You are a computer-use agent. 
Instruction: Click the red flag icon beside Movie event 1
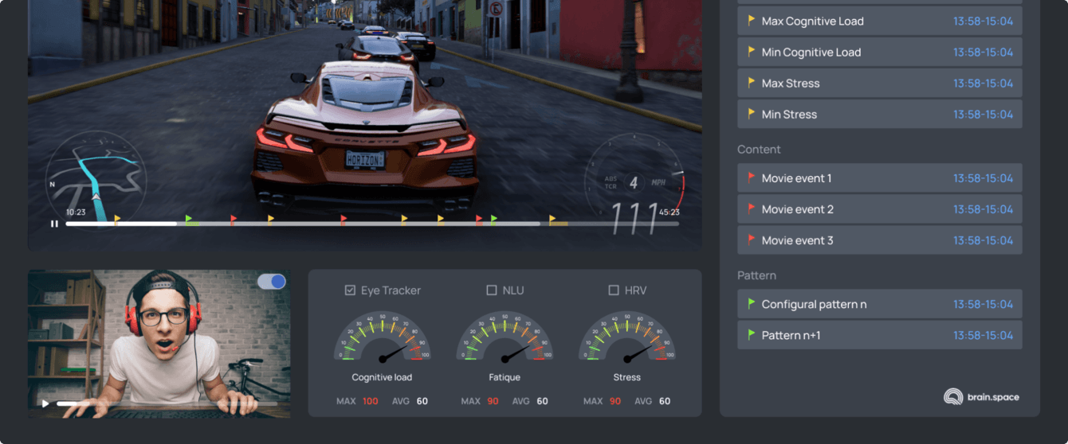point(751,177)
